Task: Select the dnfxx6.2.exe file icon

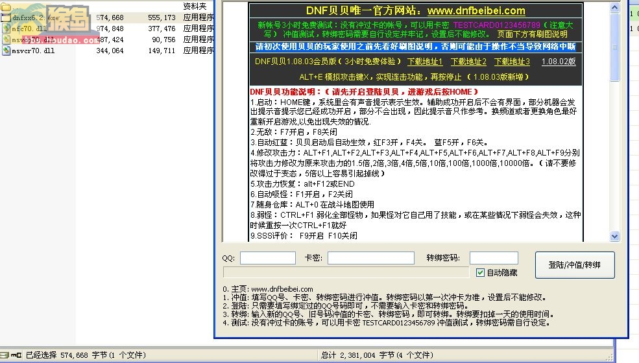Action: coord(6,18)
